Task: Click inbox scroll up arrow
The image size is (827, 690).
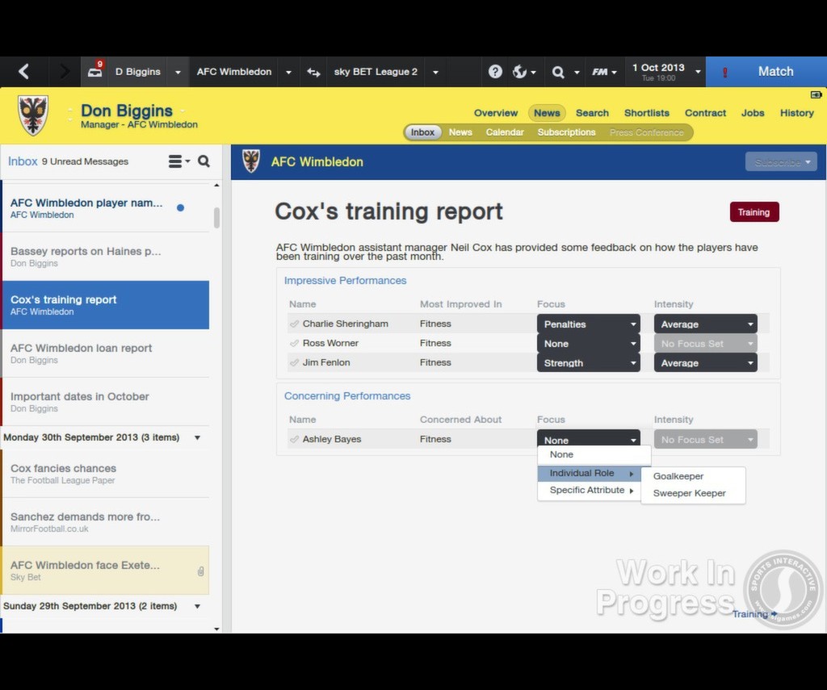Action: (216, 186)
